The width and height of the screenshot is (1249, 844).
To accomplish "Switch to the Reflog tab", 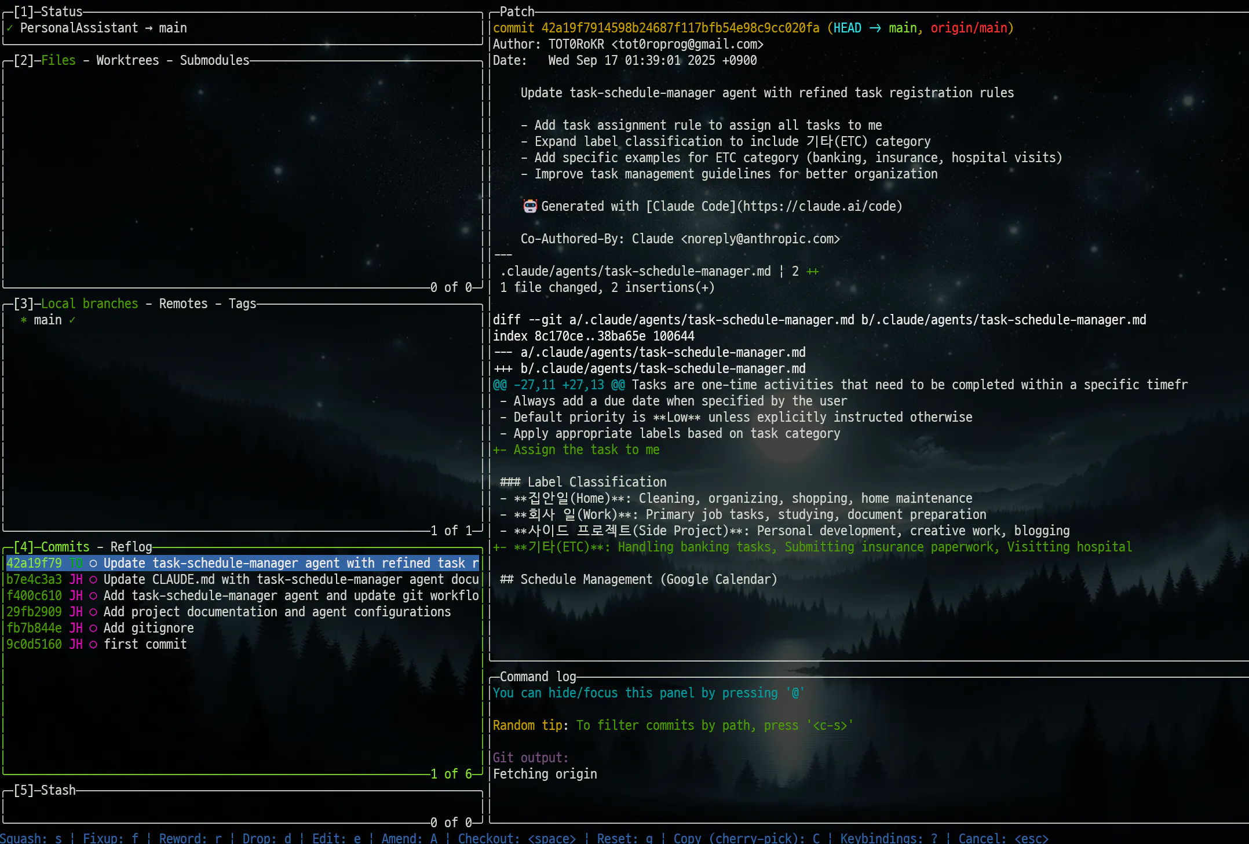I will (x=132, y=547).
